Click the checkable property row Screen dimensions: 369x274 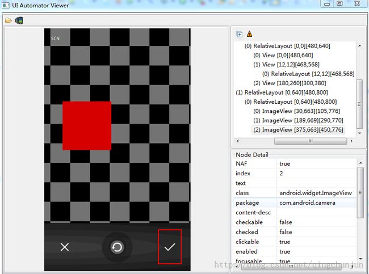point(295,222)
